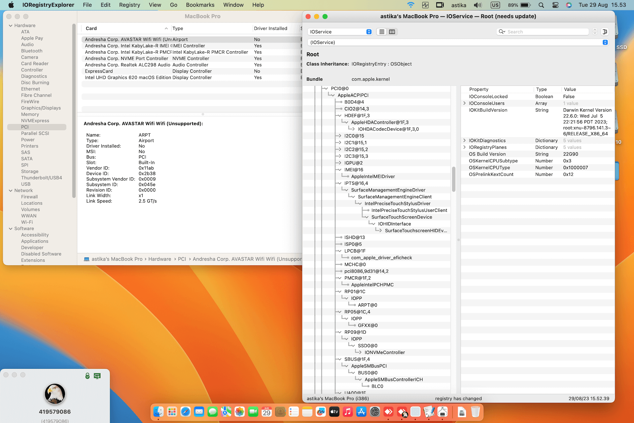Select Graphics/Displays in the Hardware sidebar
Viewport: 634px width, 423px height.
coord(41,108)
